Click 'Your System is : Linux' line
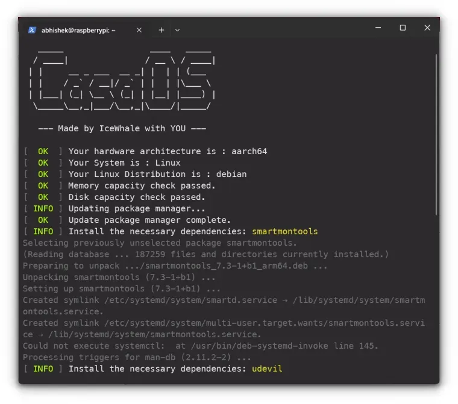The height and width of the screenshot is (404, 458). tap(124, 163)
